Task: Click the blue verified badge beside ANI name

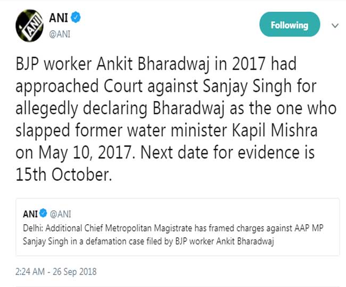Action: [x=76, y=18]
